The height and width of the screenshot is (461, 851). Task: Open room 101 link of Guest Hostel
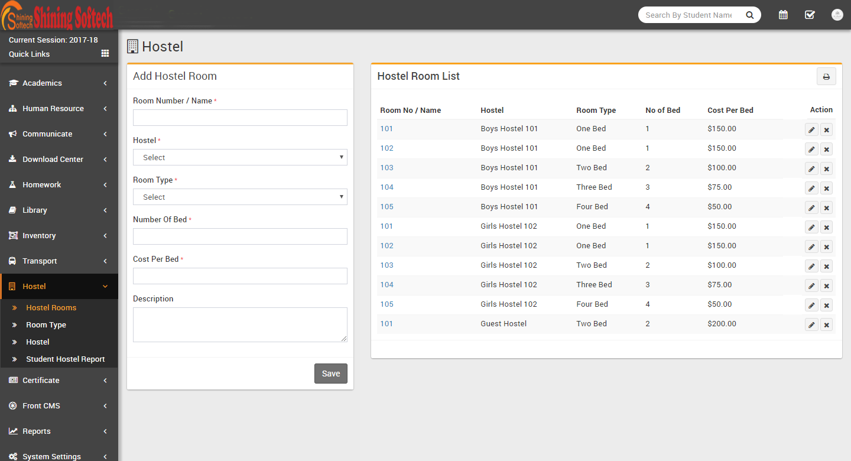(x=386, y=323)
